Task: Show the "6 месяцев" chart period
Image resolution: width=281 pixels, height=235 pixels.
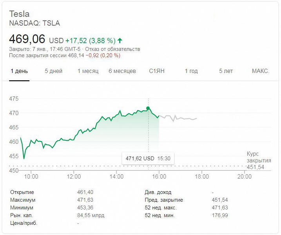Action: click(x=122, y=71)
